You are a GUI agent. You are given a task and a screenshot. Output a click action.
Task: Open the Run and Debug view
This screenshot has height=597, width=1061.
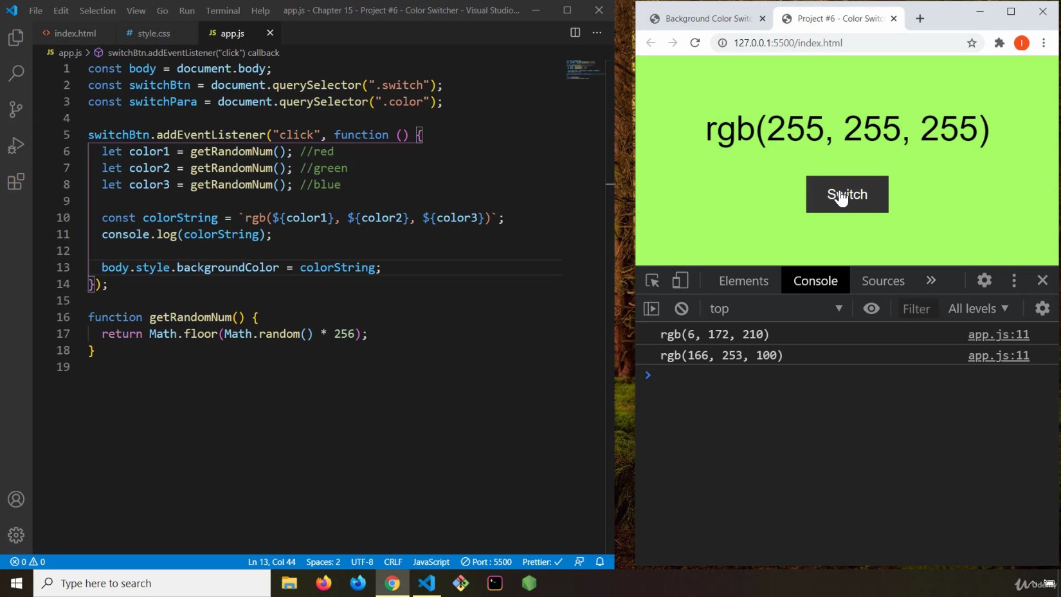point(16,145)
